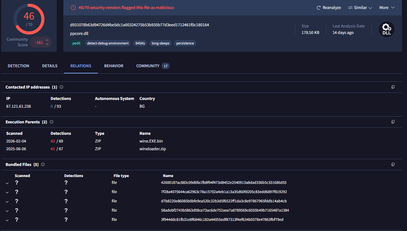Select the RELATIONS tab
The image size is (407, 231).
[x=81, y=66]
